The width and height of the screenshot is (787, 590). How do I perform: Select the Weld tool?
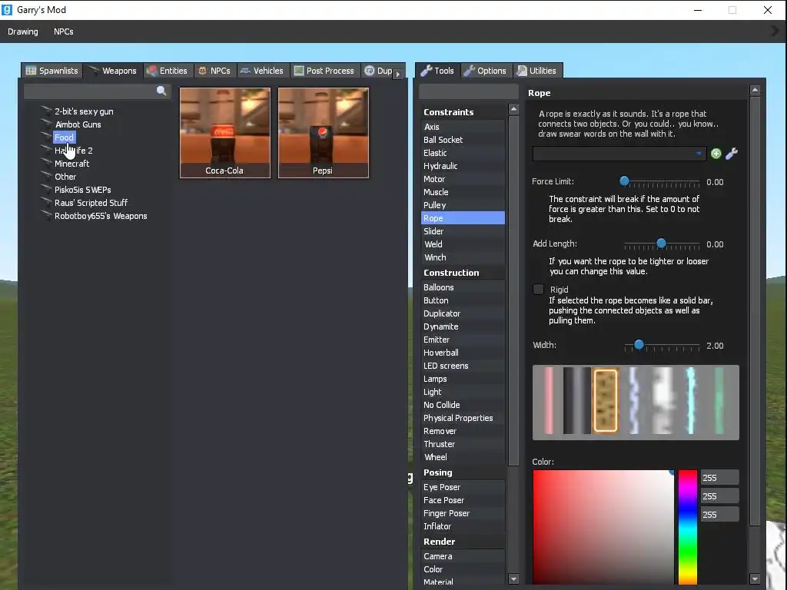coord(463,244)
